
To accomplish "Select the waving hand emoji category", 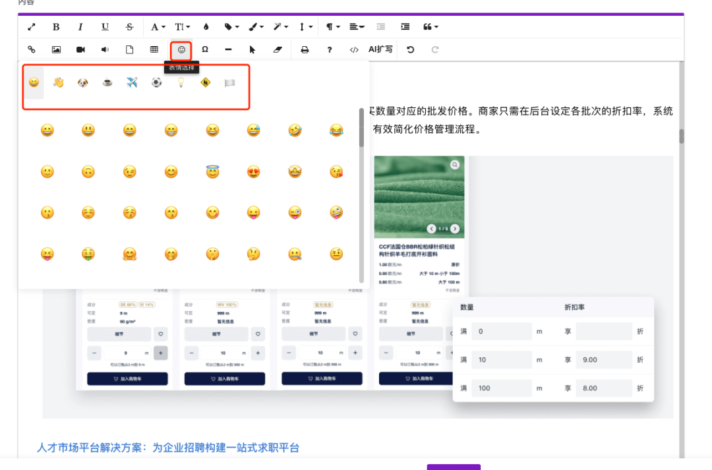I will (59, 82).
